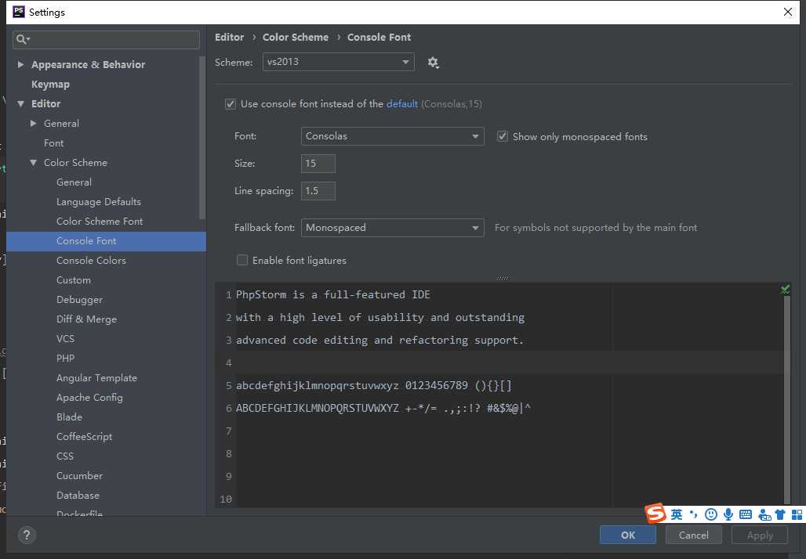Click the help question mark button
The height and width of the screenshot is (559, 806).
pyautogui.click(x=27, y=535)
